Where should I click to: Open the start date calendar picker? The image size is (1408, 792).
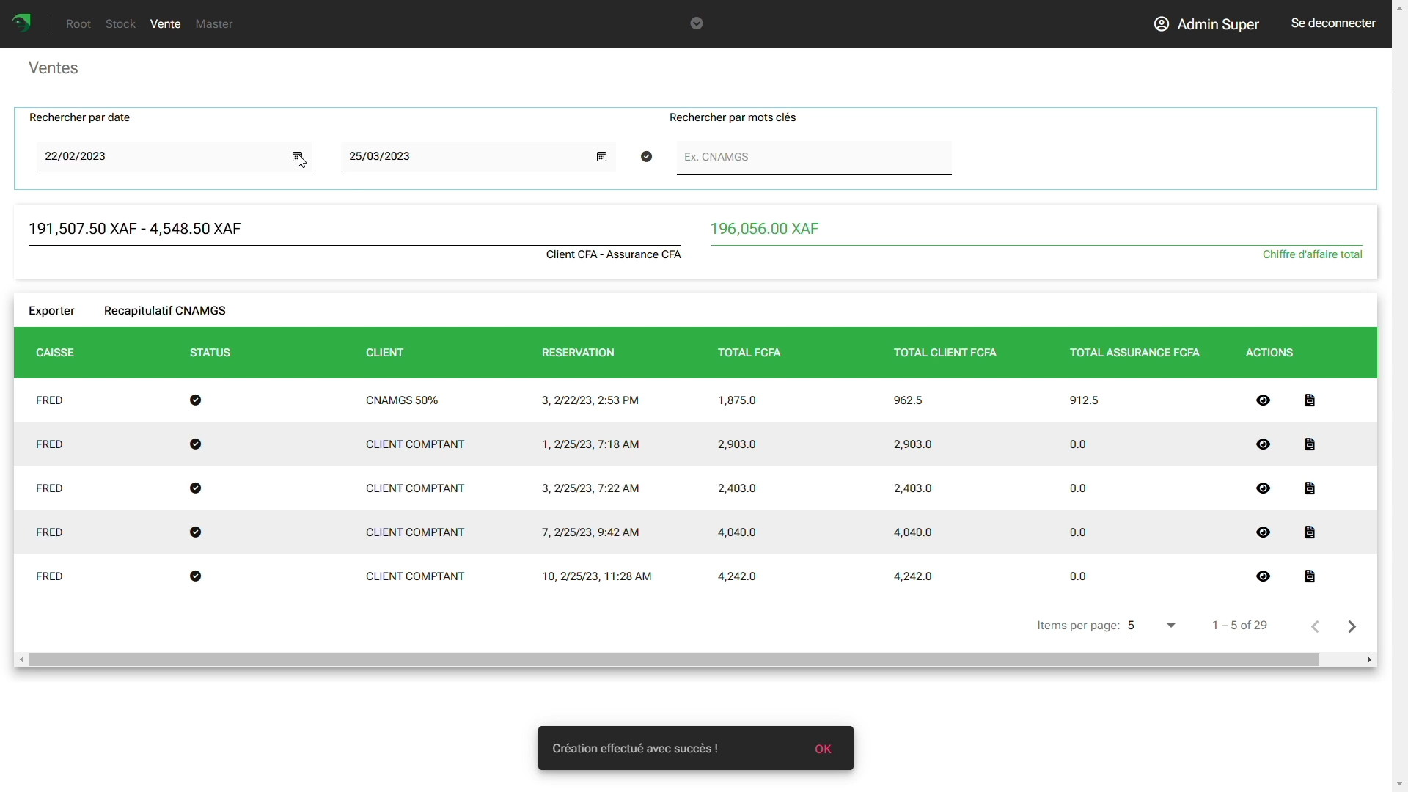(x=298, y=157)
